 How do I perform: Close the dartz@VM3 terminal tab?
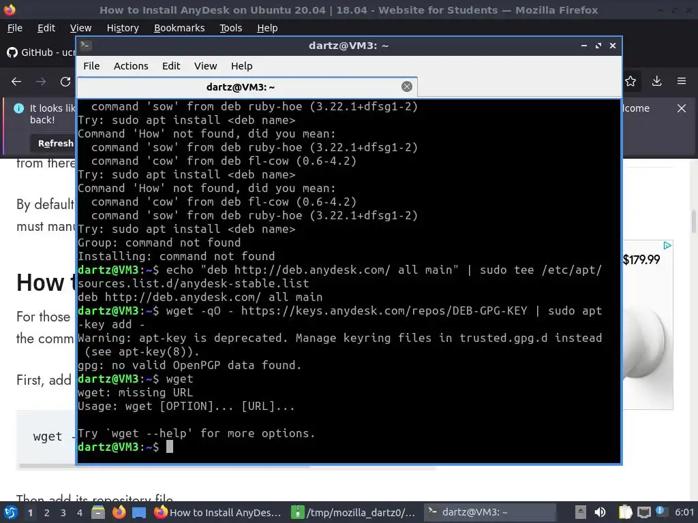pos(406,86)
